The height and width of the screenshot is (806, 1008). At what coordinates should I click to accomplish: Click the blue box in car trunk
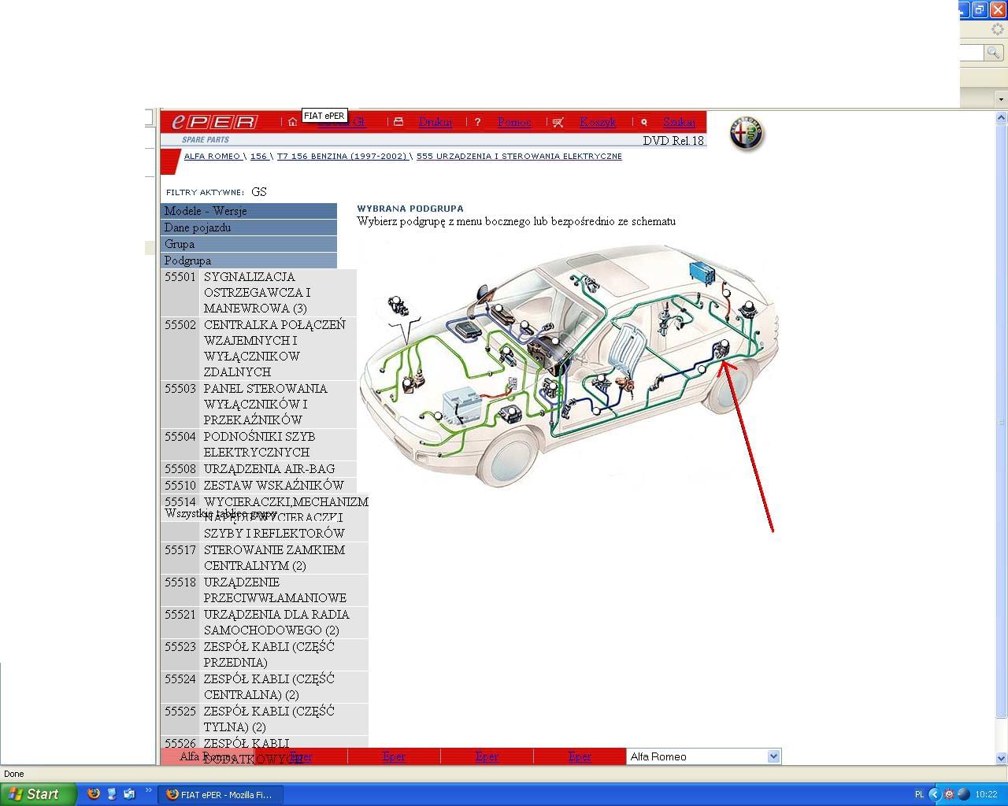(702, 272)
